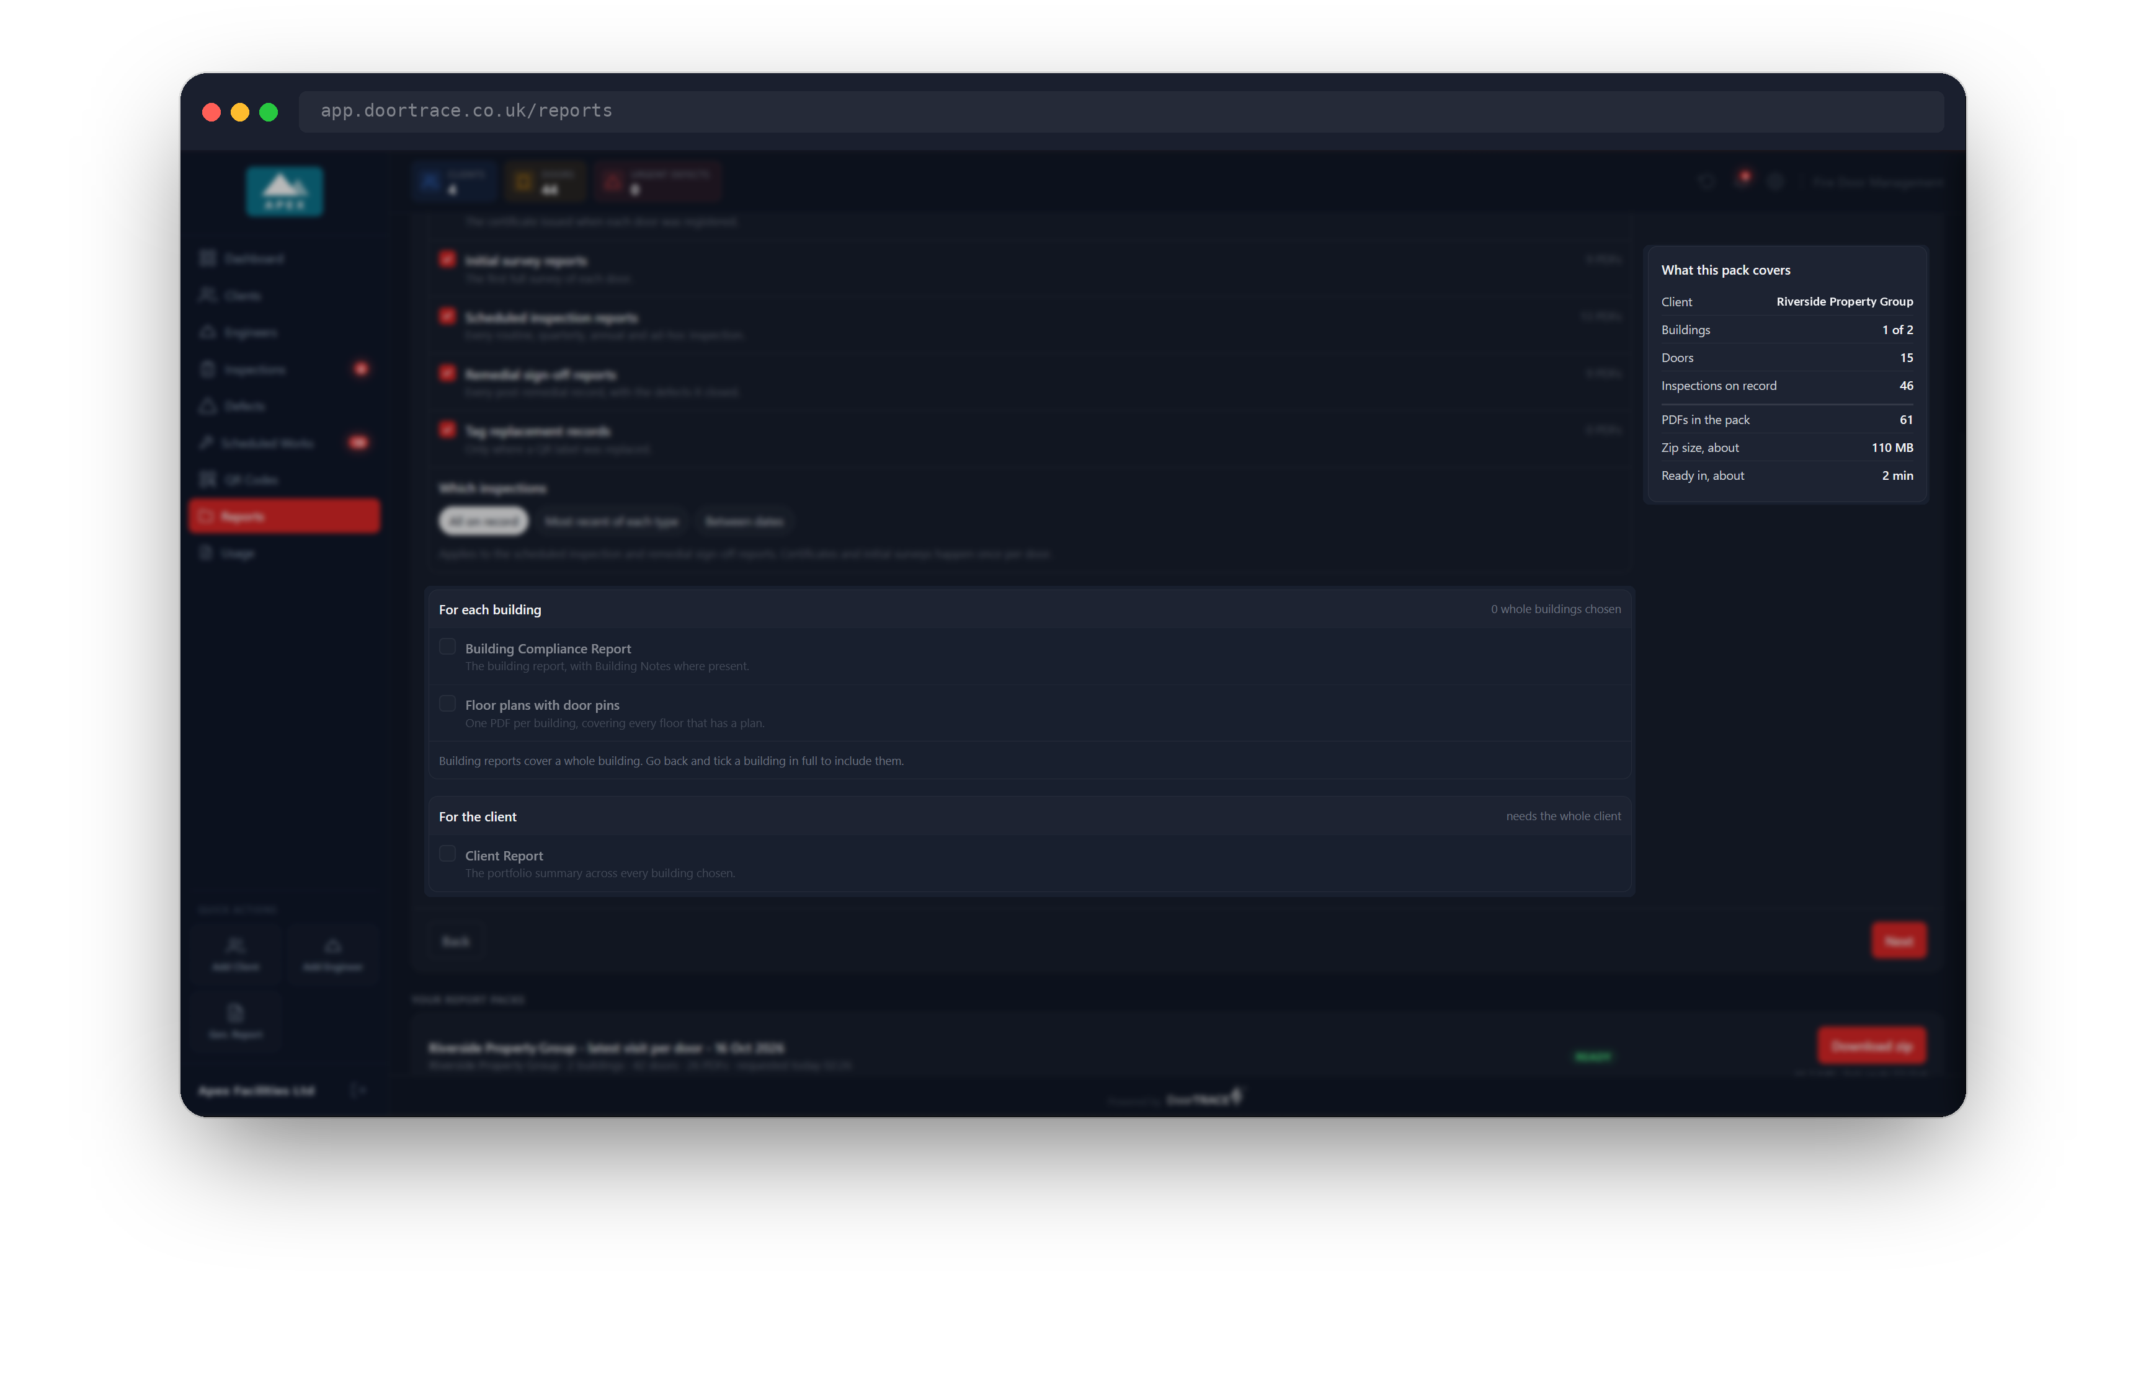
Task: Tick the Floor plans with door pins checkbox
Action: coord(447,704)
